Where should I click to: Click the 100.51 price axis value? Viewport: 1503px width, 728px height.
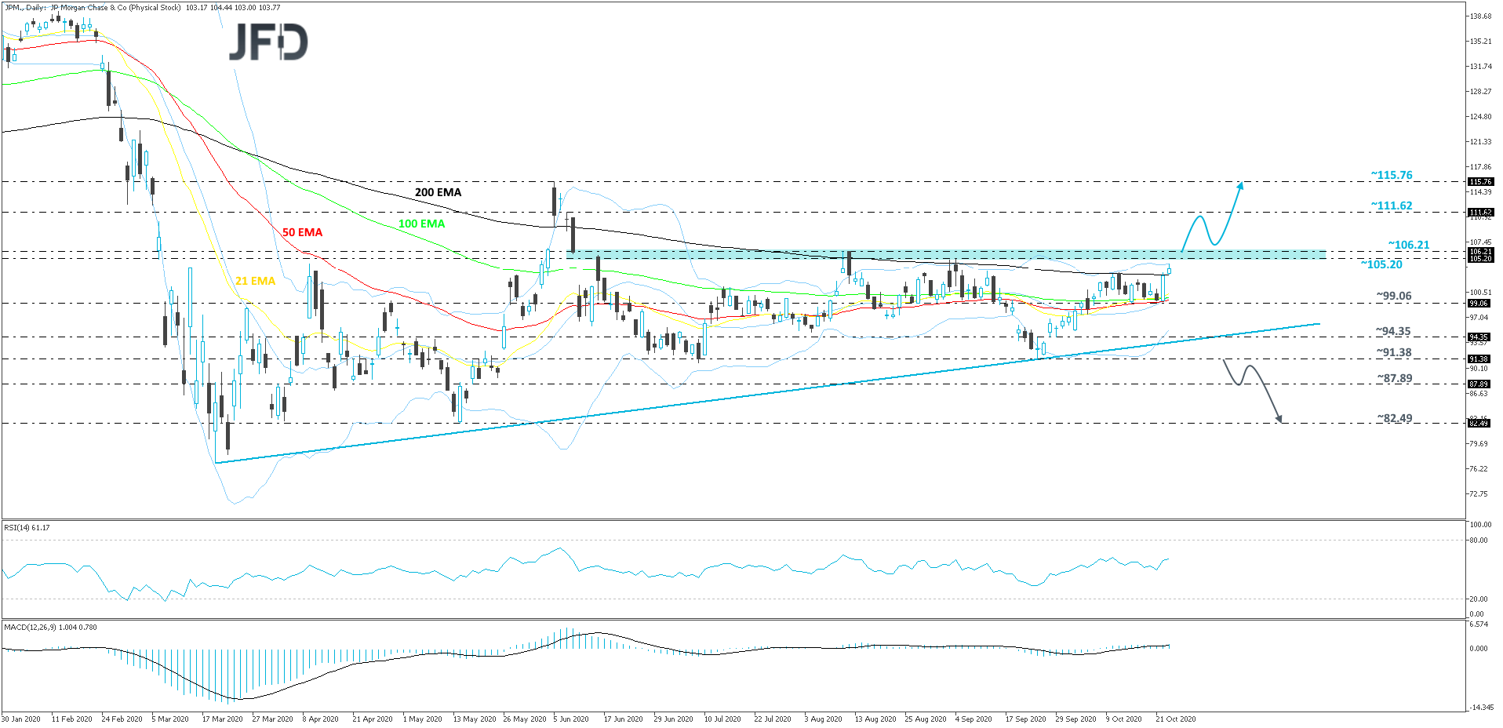point(1480,292)
